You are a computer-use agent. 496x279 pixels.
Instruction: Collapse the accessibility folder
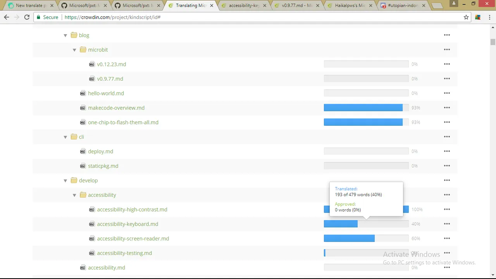click(74, 195)
